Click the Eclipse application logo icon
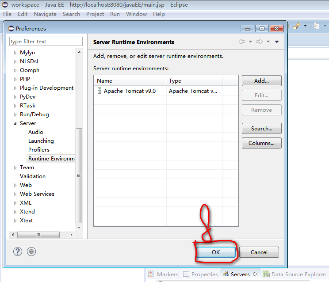This screenshot has width=329, height=282. 5,4
